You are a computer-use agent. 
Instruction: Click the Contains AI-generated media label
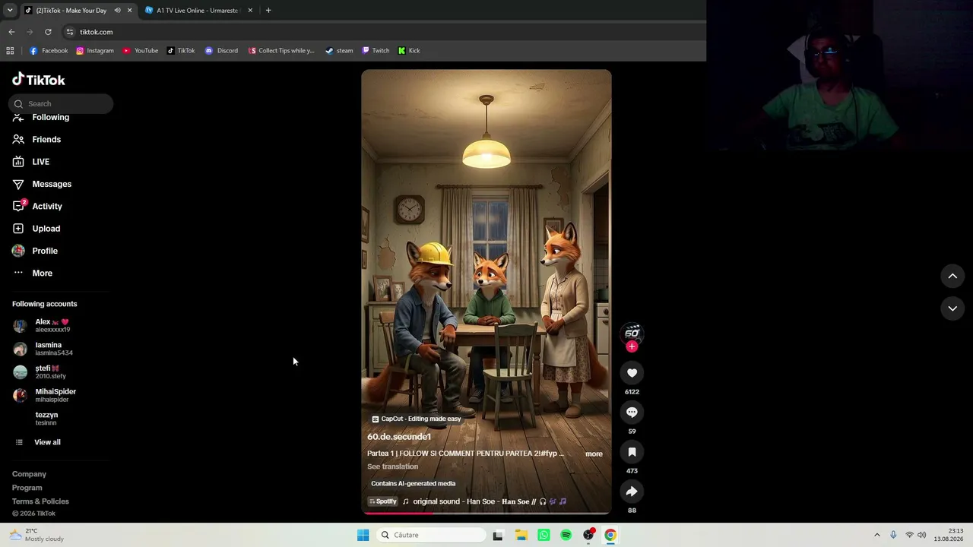(414, 484)
